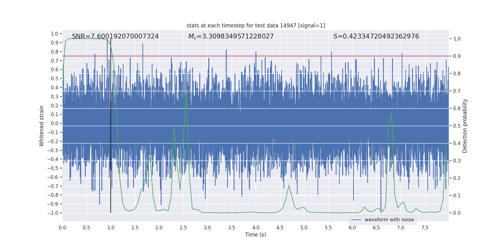
Task: Select the 0.3 tick on the Whitened strain axis
Action: (x=55, y=96)
